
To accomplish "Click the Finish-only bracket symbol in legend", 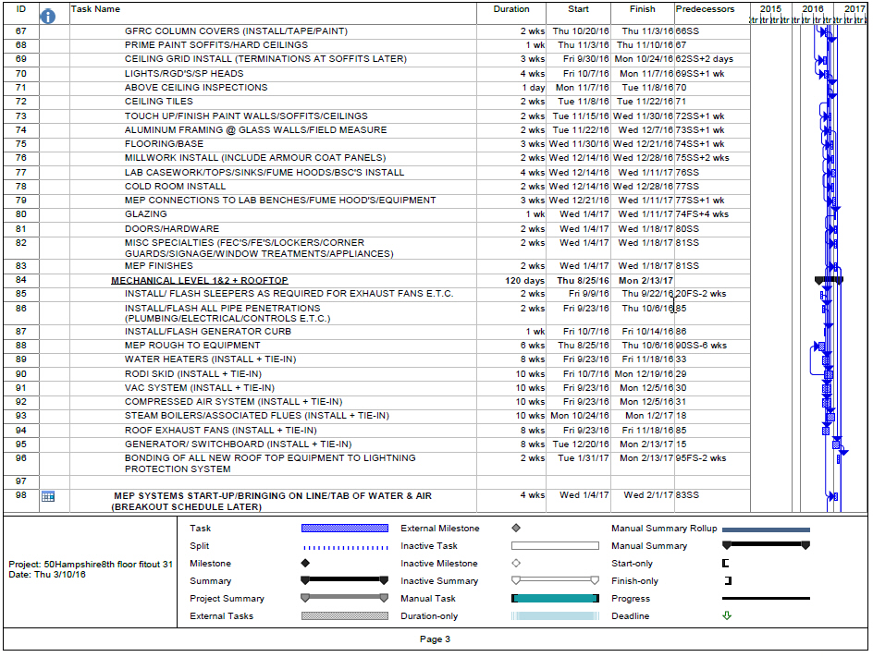I will coord(727,581).
